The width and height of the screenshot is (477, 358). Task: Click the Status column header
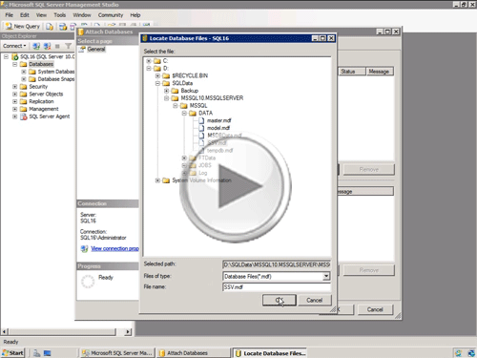point(351,72)
